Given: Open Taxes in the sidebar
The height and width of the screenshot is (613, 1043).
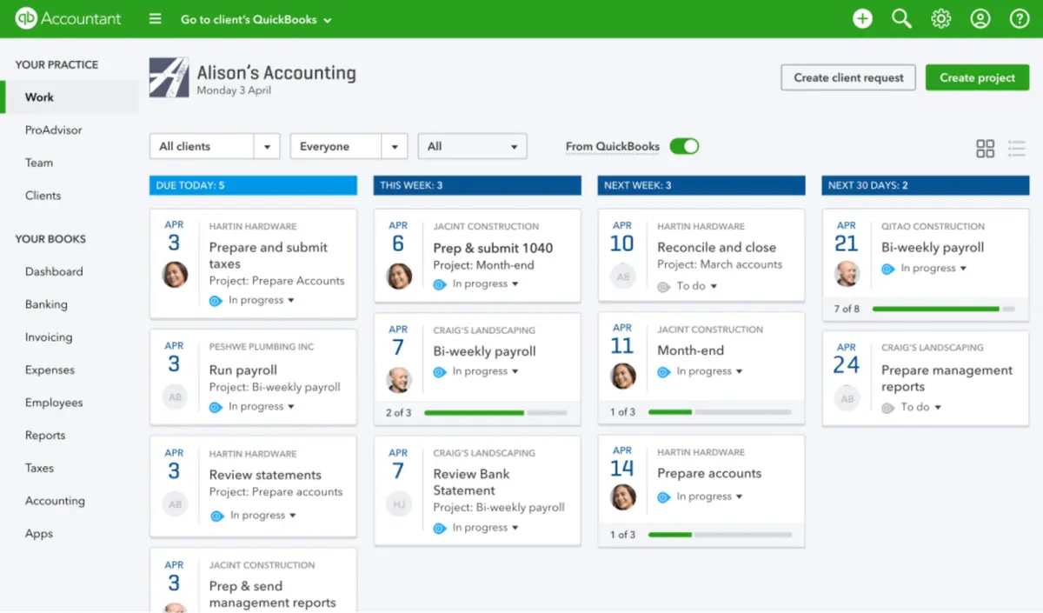Looking at the screenshot, I should point(40,468).
